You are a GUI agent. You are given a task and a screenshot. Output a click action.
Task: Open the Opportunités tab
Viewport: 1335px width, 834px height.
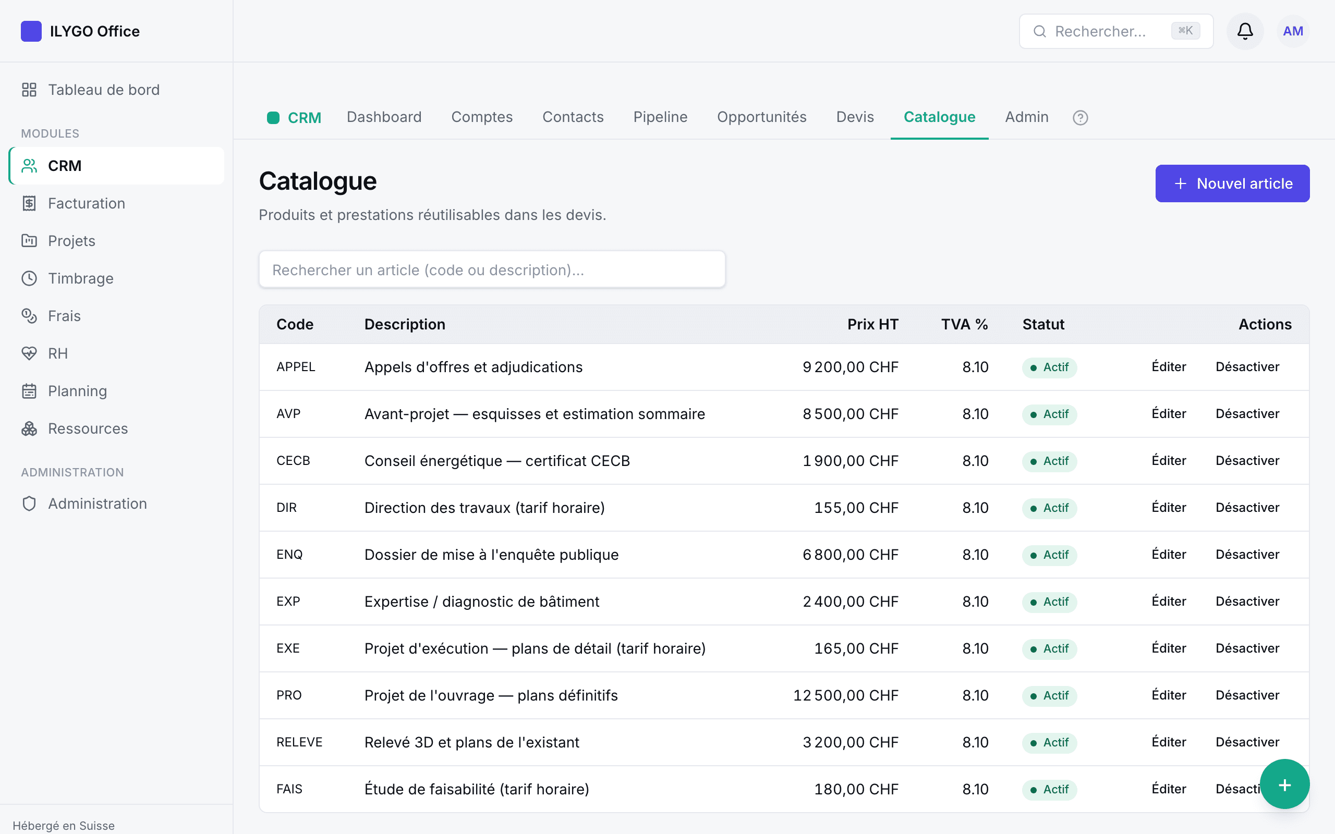click(x=762, y=117)
